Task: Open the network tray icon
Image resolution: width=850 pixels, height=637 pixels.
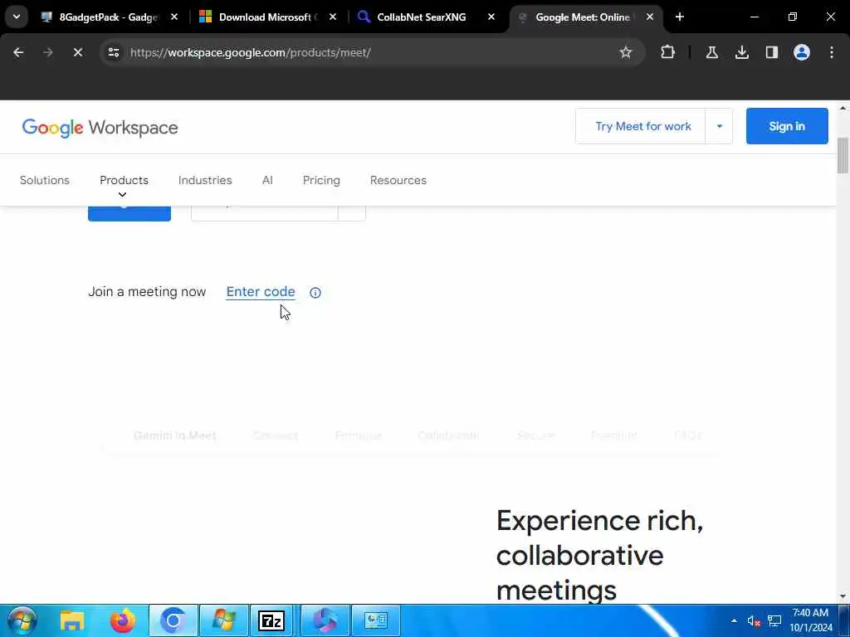Action: pos(774,620)
